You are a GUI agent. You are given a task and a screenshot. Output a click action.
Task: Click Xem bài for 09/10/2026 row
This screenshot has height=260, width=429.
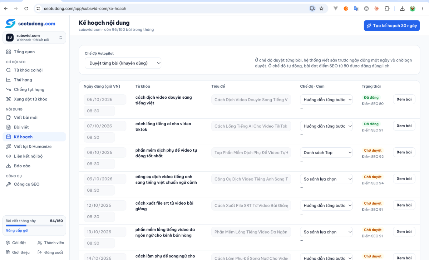(x=404, y=179)
